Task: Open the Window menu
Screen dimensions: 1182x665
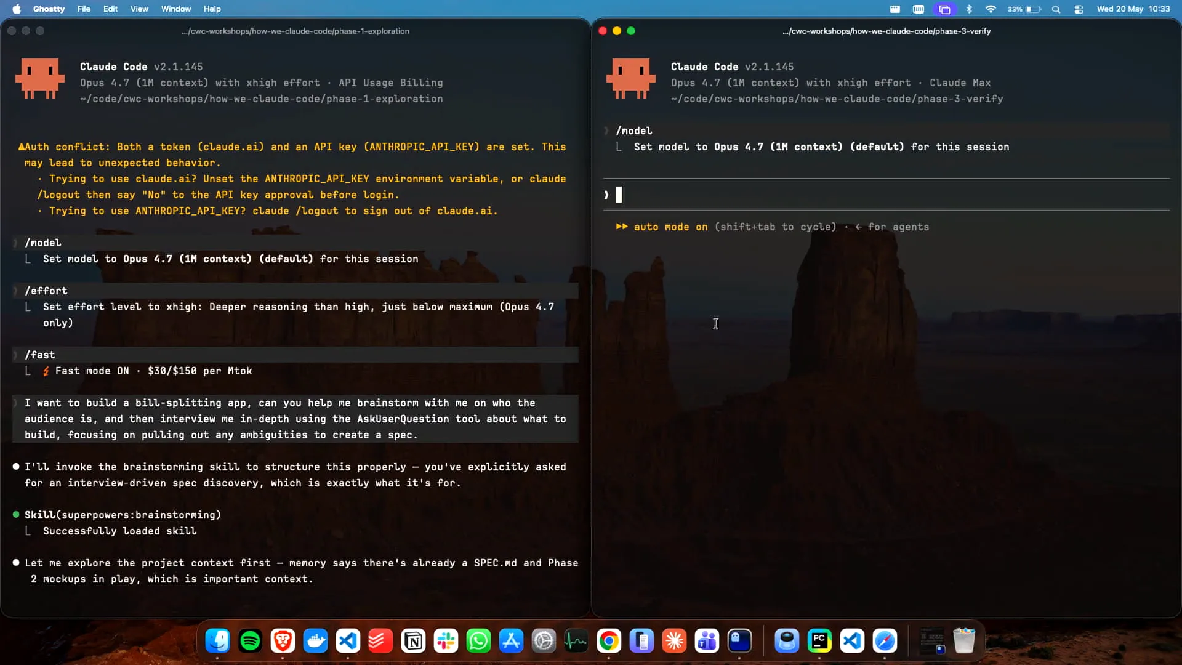Action: pos(176,9)
